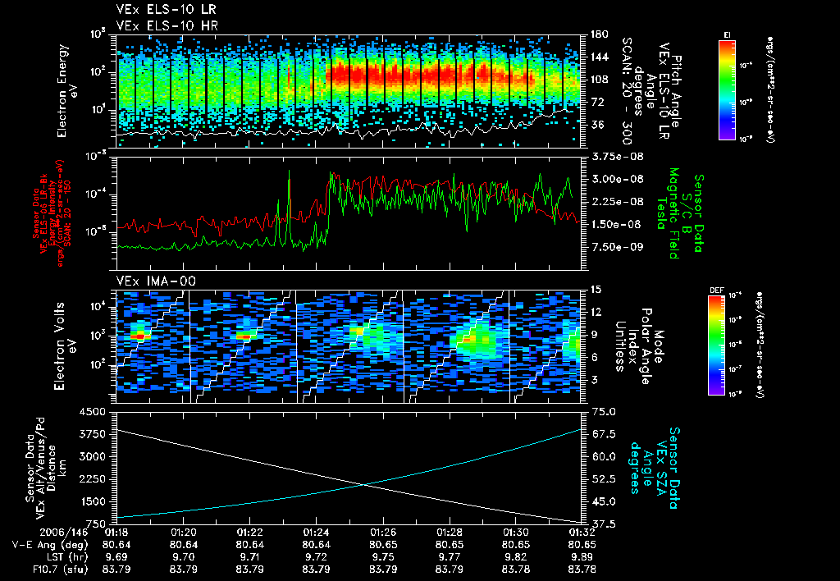Click the polar angle index tick 15
840x581 pixels.
click(596, 290)
